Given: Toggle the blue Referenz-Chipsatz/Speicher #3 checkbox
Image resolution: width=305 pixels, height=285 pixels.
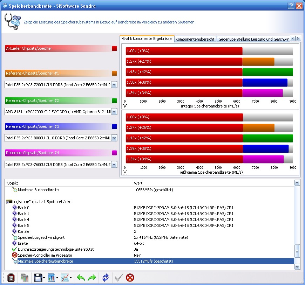Looking at the screenshot, I should 115,126.
